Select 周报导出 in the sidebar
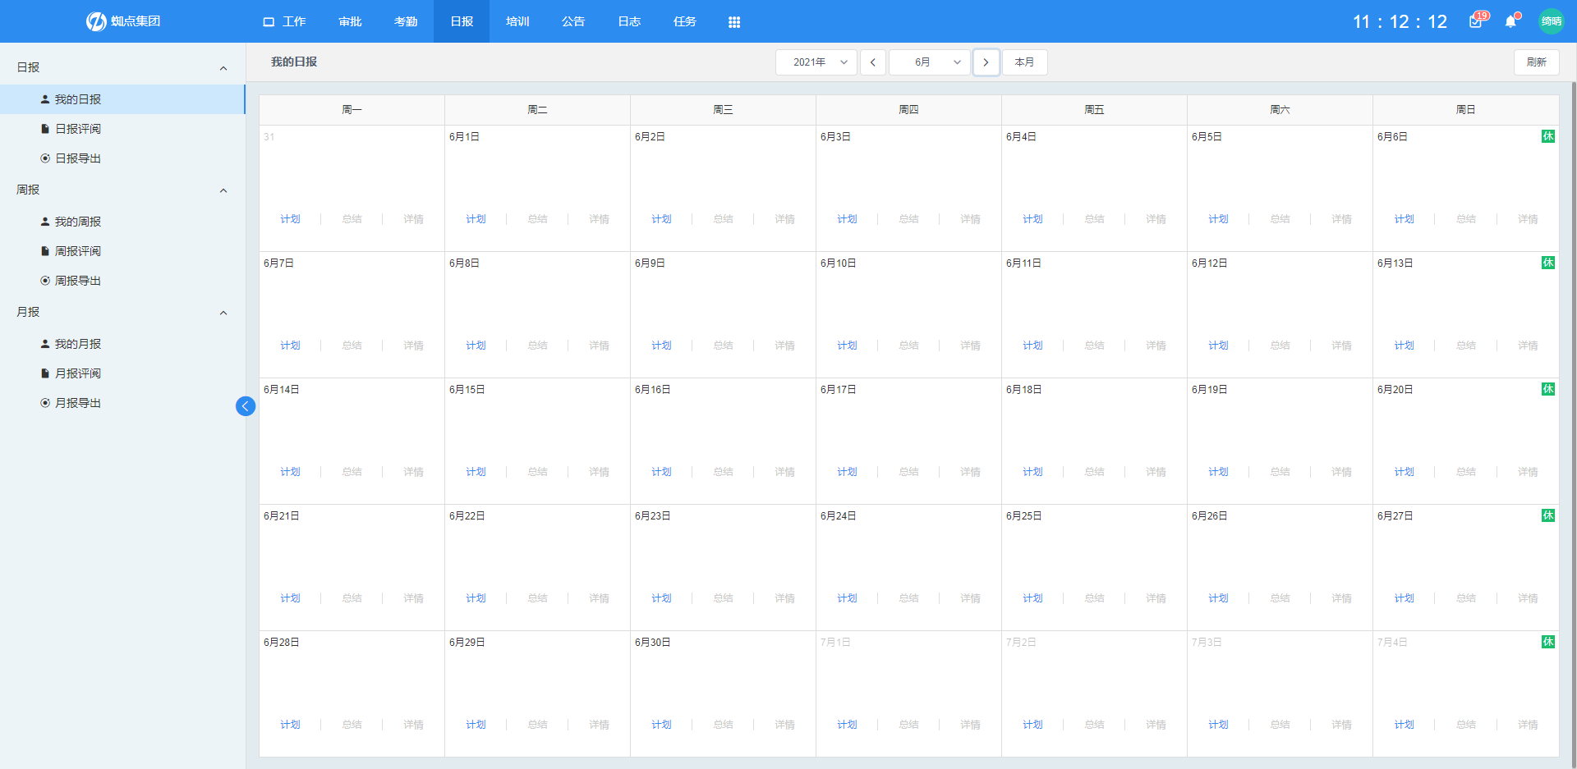The width and height of the screenshot is (1577, 769). tap(77, 281)
